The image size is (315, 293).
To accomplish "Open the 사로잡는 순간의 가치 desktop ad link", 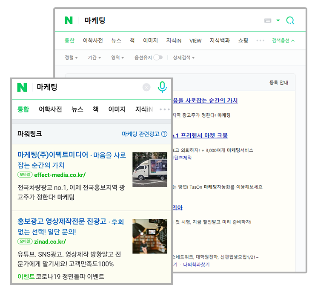I will 205,100.
